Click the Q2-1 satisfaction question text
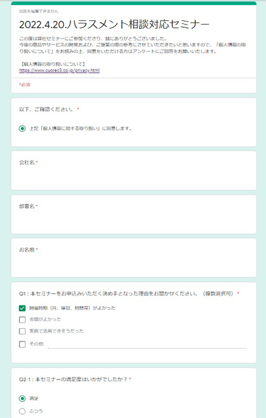Image resolution: width=266 pixels, height=418 pixels. 73,379
